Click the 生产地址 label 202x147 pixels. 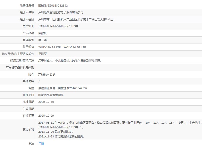click(x=28, y=26)
